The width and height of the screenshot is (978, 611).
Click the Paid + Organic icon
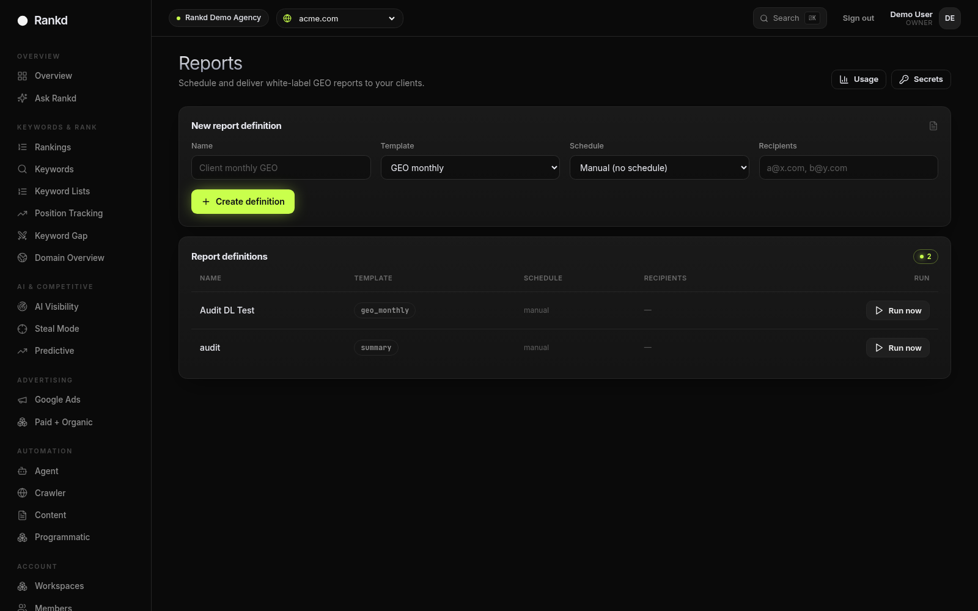click(23, 422)
